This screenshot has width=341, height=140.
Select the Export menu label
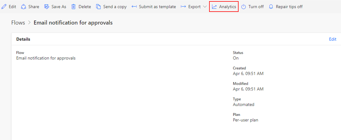(x=194, y=7)
